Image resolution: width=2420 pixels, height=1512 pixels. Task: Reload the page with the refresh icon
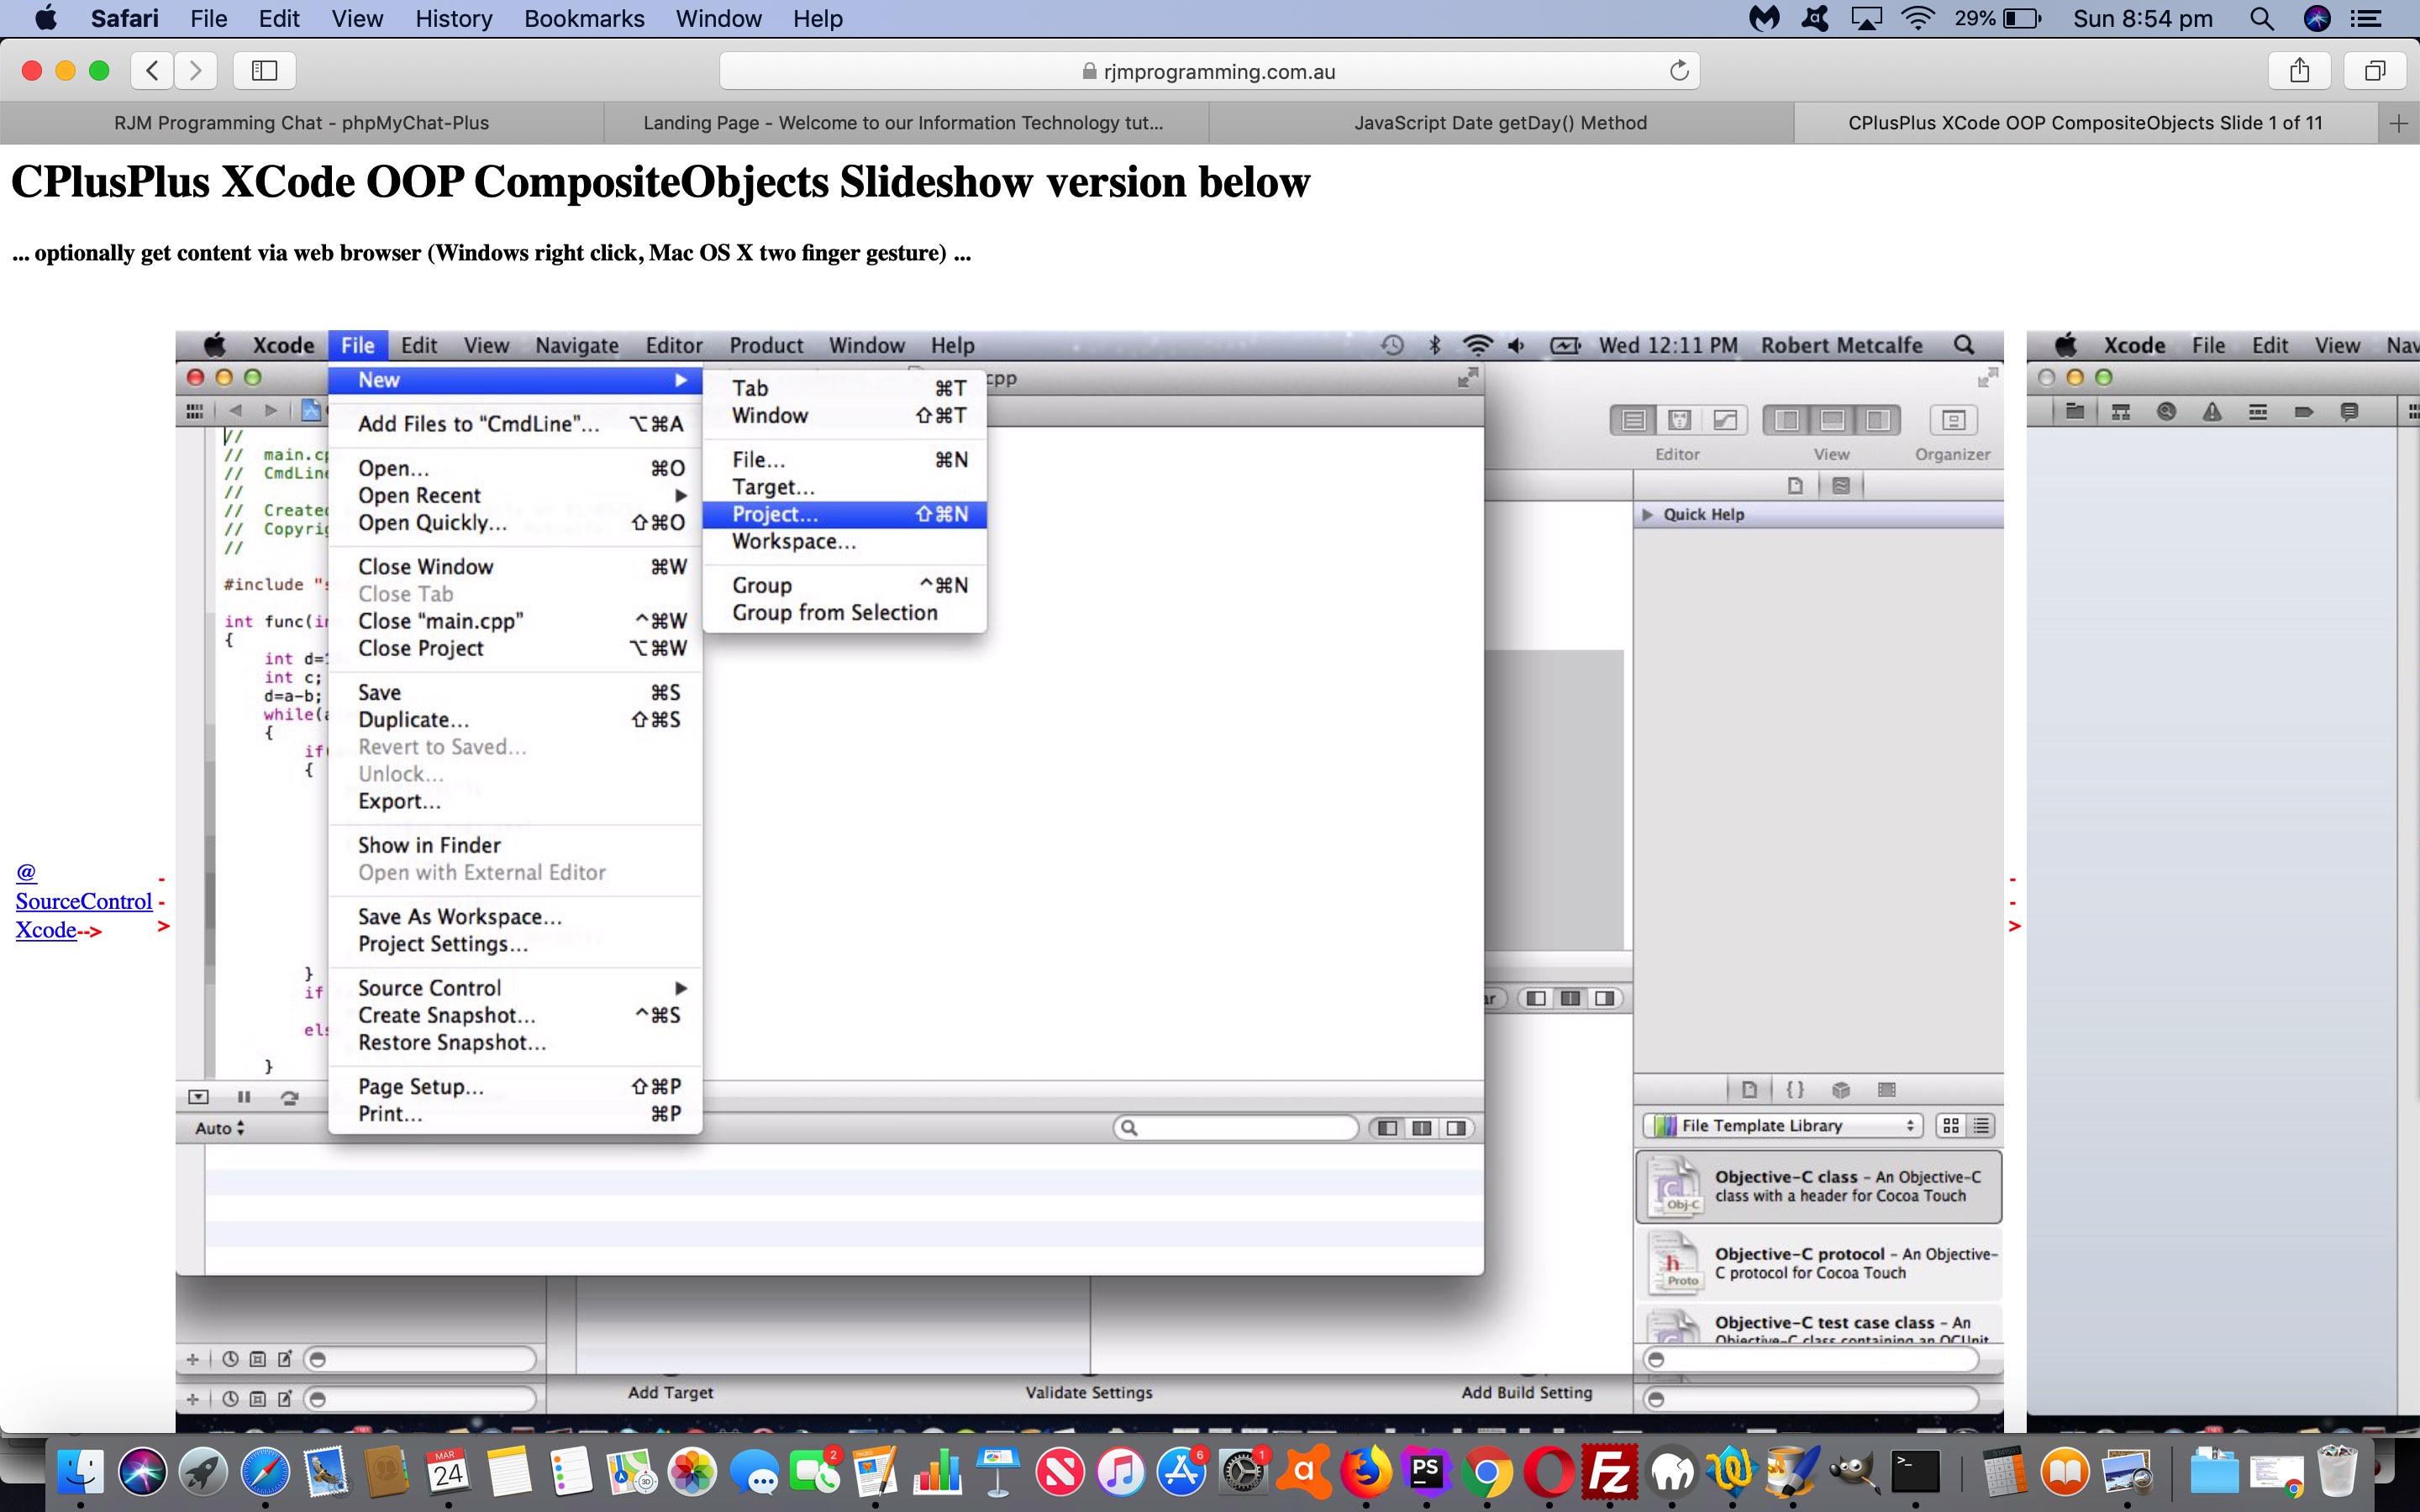[x=1679, y=71]
